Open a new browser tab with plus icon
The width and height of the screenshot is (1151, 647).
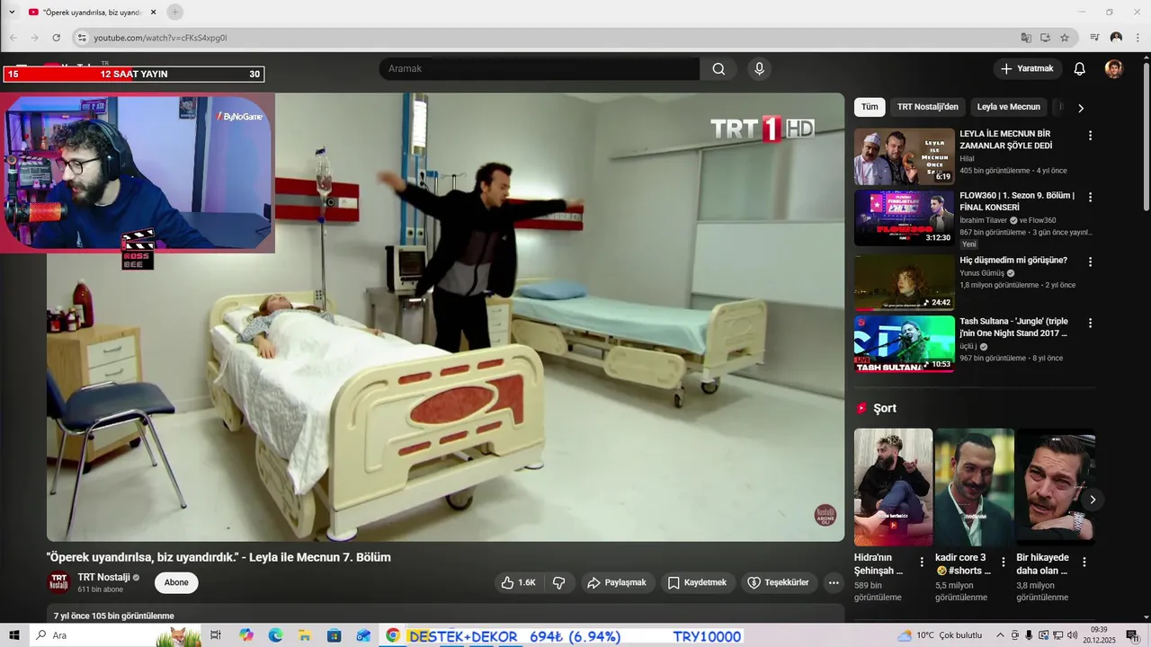point(175,12)
